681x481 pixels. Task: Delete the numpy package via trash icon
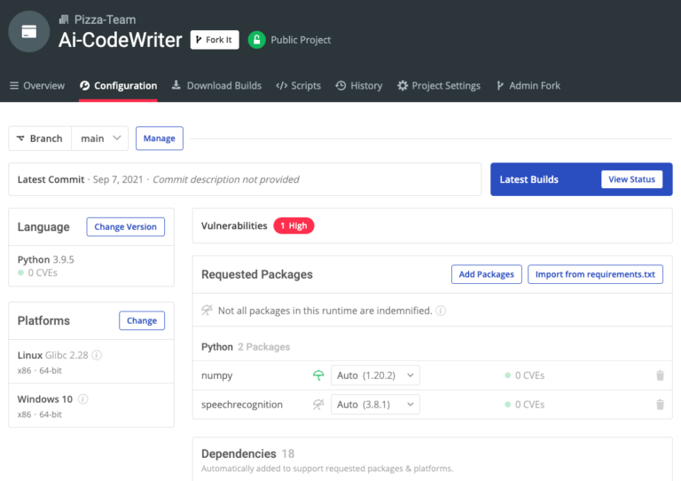tap(660, 375)
